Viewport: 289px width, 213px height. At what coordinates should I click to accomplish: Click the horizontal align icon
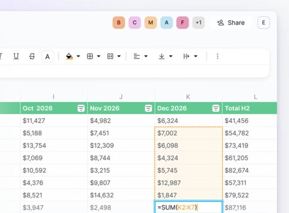click(x=137, y=56)
